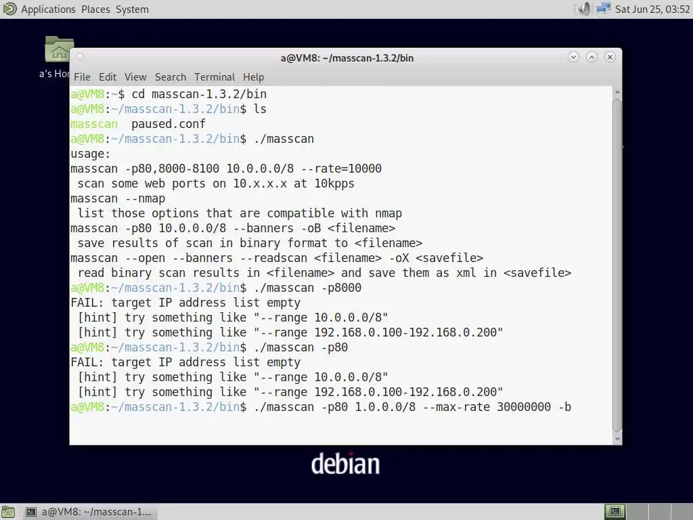Click the './masscan -p8000' command line
693x520 pixels.
(x=308, y=288)
